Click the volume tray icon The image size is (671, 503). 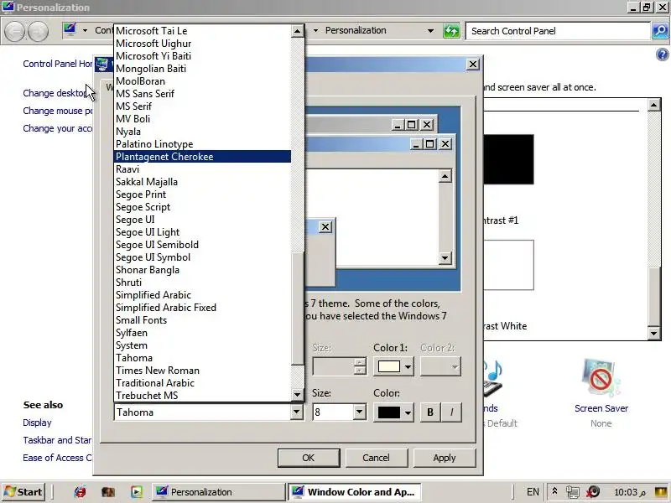[x=593, y=492]
